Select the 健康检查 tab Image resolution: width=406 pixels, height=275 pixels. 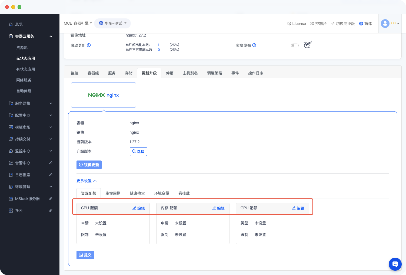pos(137,193)
